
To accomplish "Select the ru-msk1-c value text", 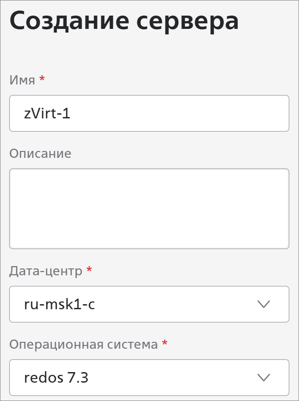I will coord(59,304).
